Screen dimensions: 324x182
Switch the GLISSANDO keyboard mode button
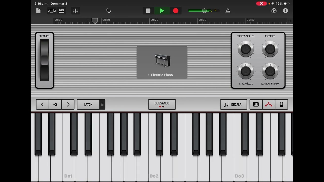click(x=162, y=104)
